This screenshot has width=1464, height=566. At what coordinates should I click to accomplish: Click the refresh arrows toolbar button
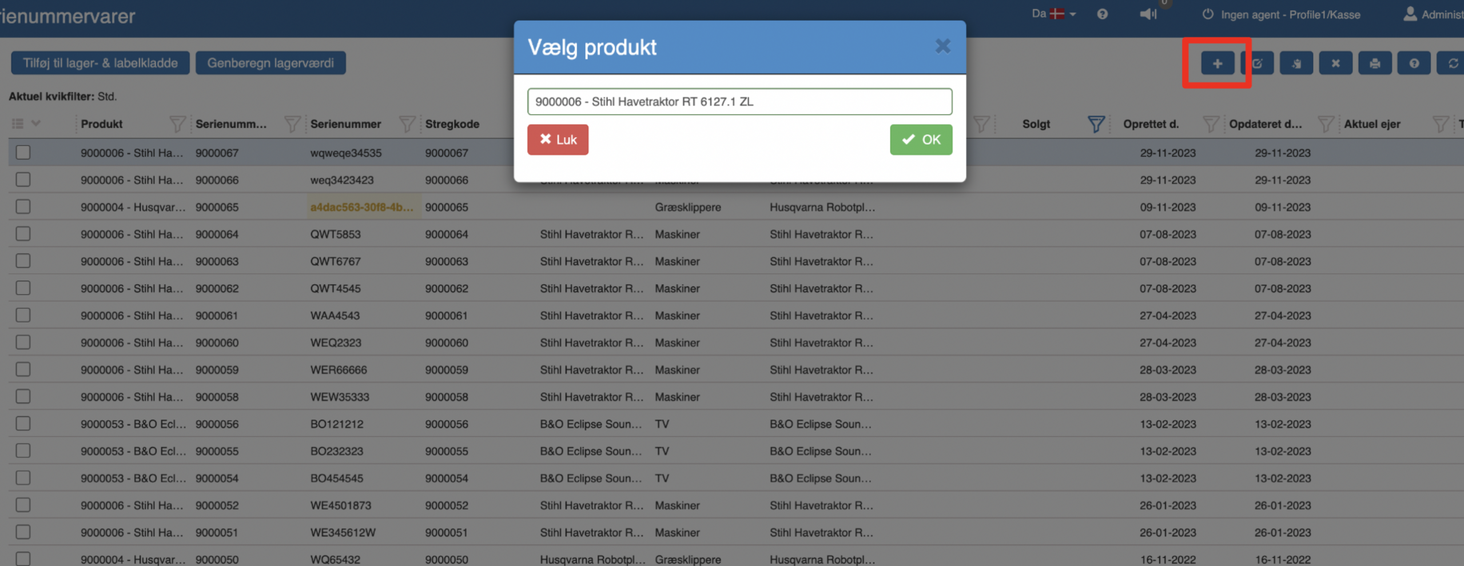pyautogui.click(x=1453, y=63)
